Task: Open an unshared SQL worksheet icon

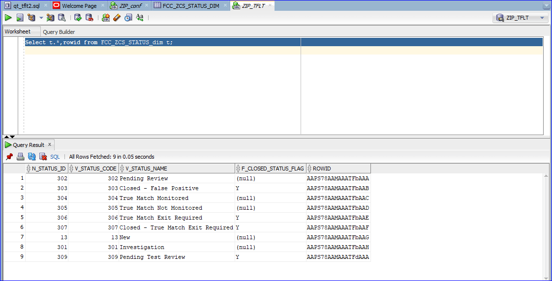Action: [x=106, y=17]
